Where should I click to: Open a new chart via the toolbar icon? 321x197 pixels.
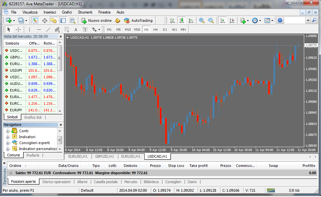(x=9, y=20)
